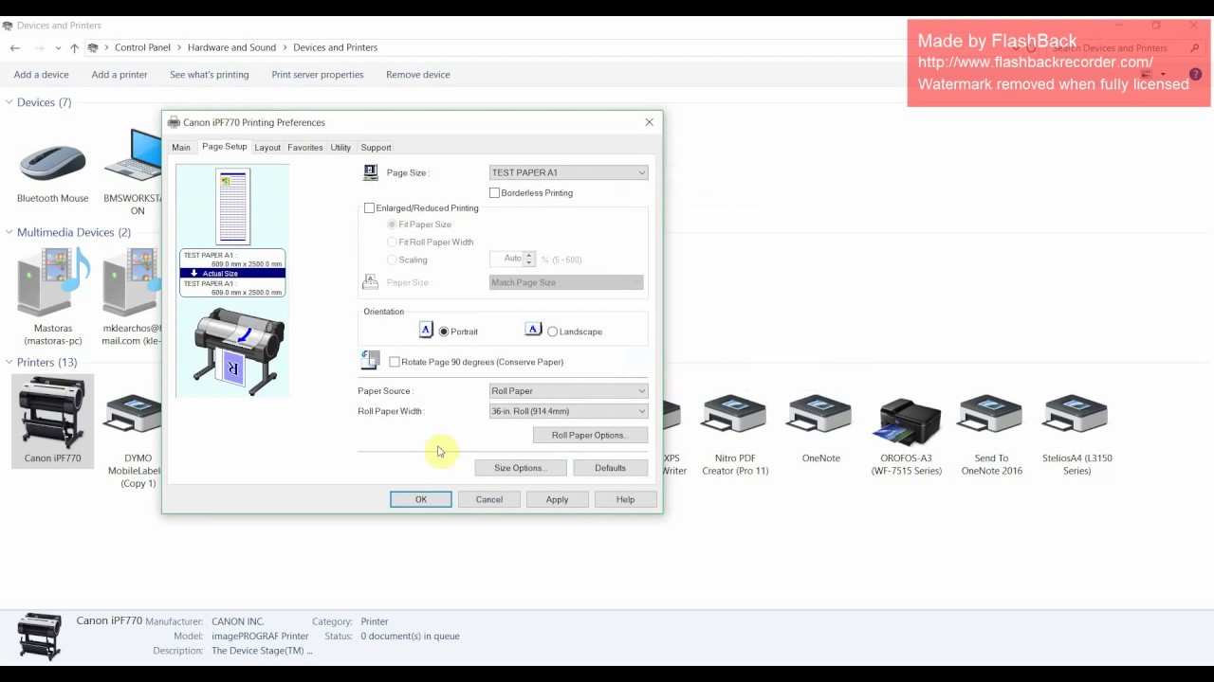Click the Cancel button
1214x682 pixels.
coord(489,499)
